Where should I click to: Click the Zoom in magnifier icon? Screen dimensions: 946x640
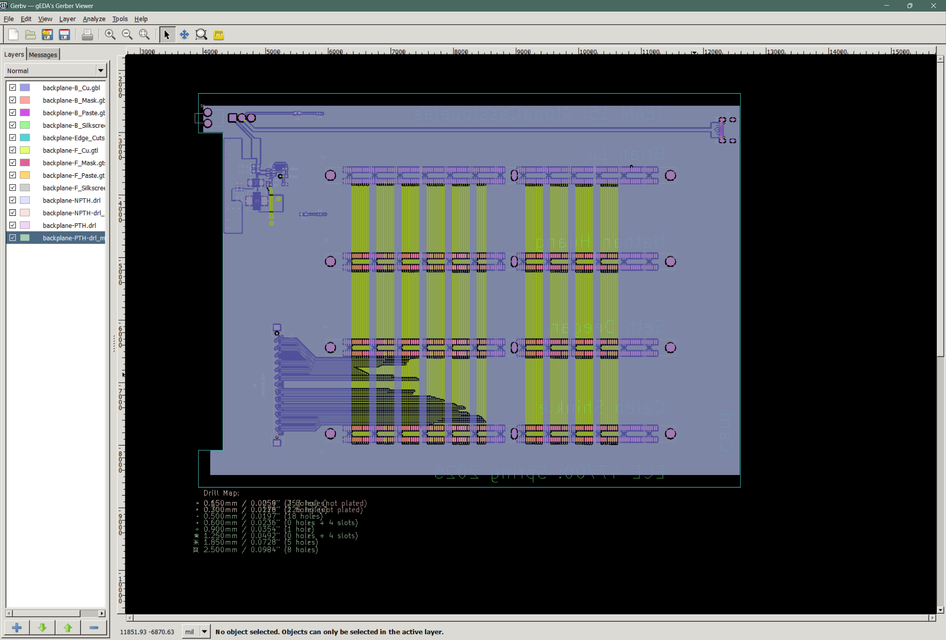110,34
